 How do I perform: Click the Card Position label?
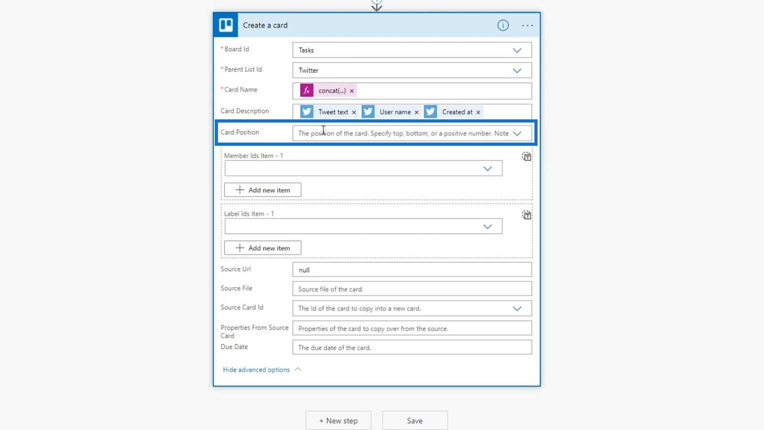[x=240, y=132]
